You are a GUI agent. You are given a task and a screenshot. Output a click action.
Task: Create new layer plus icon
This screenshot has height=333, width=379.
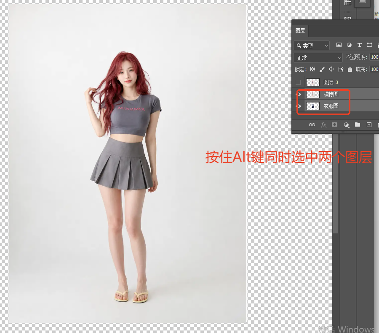pyautogui.click(x=369, y=125)
